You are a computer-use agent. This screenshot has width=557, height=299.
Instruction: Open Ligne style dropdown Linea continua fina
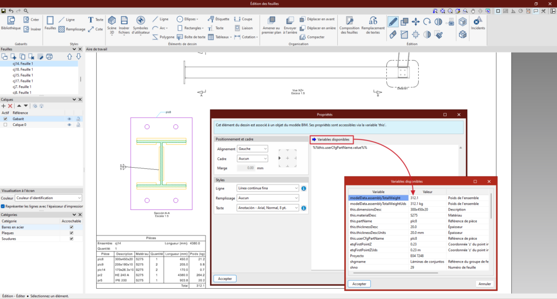tap(268, 188)
